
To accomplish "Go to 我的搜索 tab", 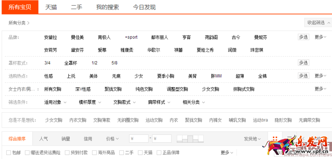I will [x=107, y=7].
